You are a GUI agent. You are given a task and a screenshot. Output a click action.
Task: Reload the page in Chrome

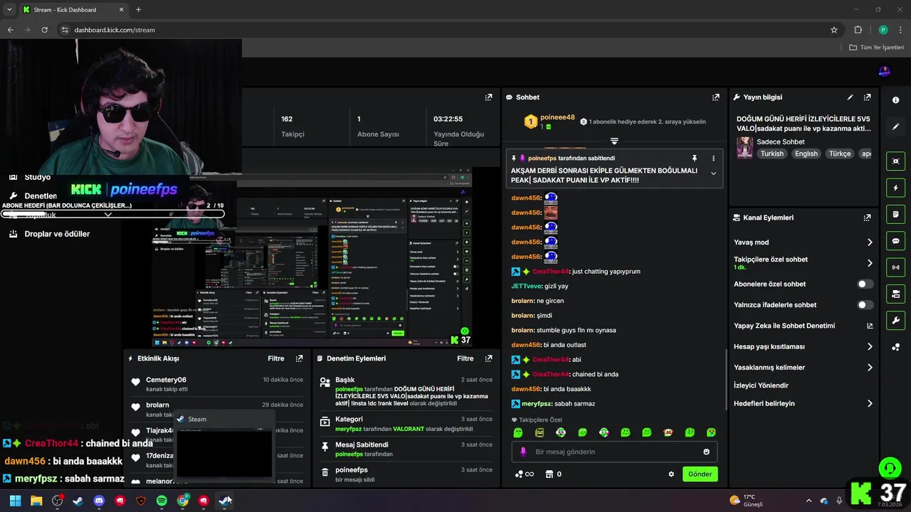(x=44, y=30)
